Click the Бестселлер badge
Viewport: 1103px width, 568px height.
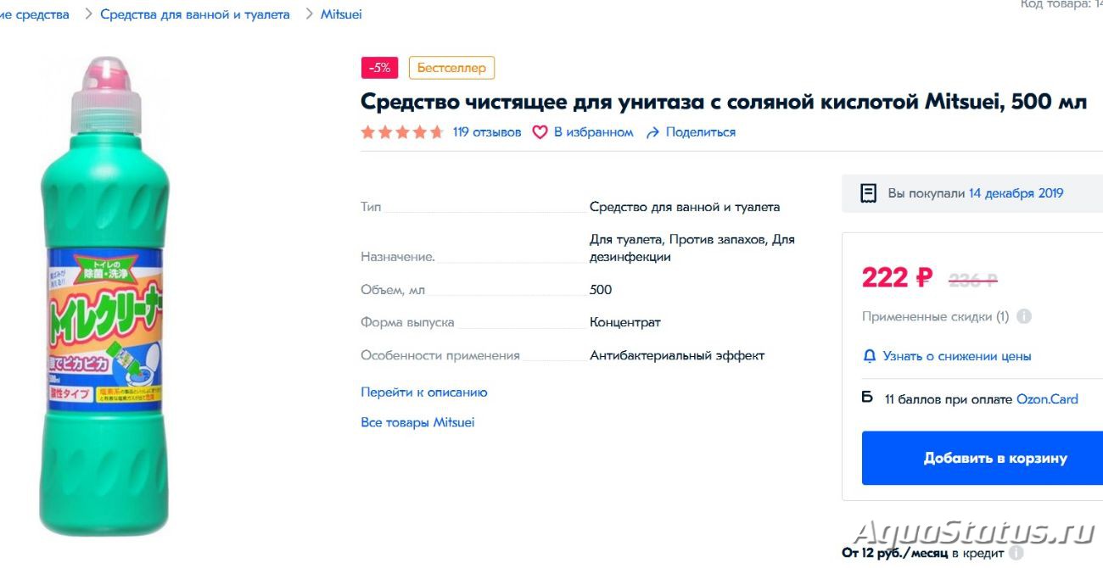pos(451,68)
